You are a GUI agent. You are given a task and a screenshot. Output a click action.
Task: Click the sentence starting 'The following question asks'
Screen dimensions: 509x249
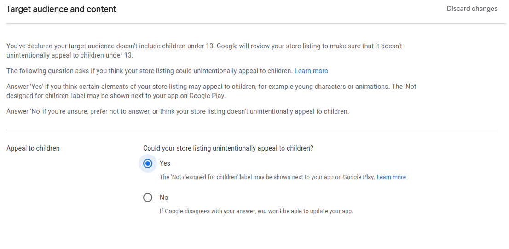[150, 71]
